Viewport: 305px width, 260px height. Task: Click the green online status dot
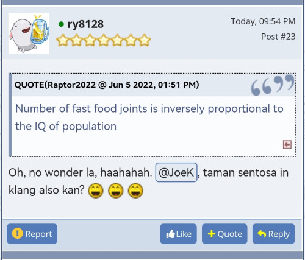pyautogui.click(x=61, y=24)
